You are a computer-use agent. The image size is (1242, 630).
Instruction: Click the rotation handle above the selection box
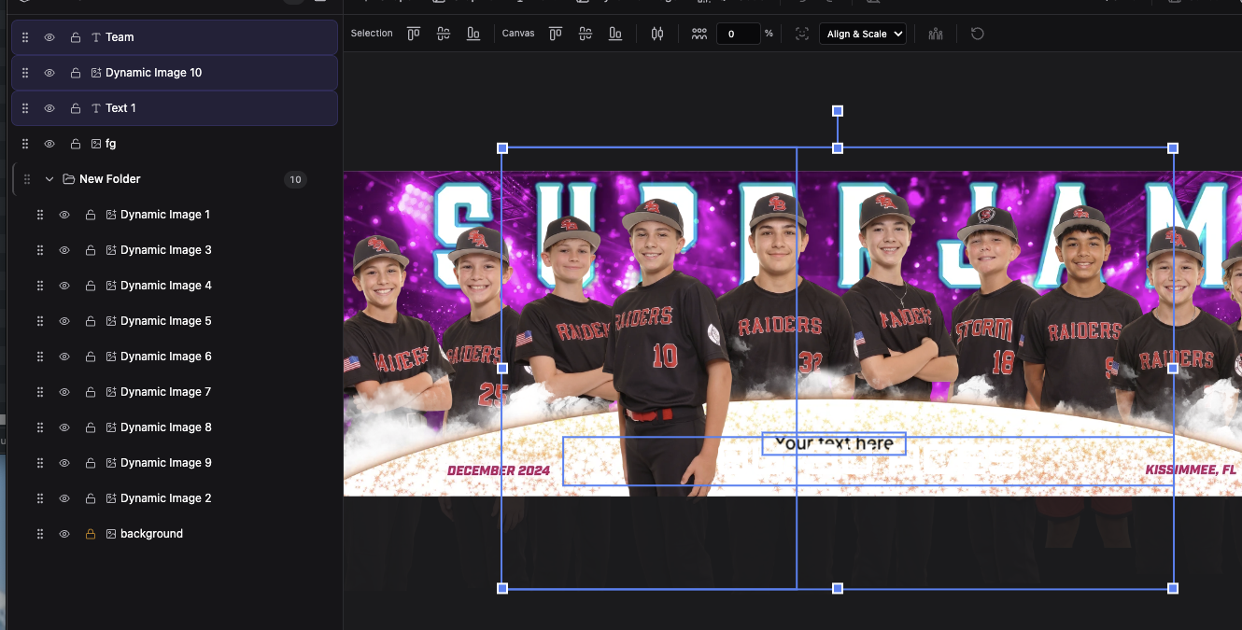(838, 111)
